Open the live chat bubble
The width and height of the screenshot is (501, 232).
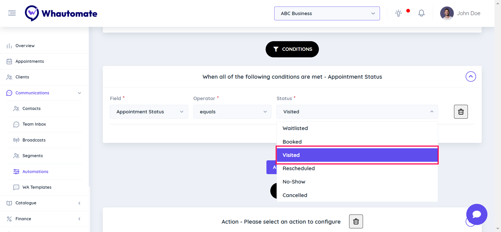(476, 214)
